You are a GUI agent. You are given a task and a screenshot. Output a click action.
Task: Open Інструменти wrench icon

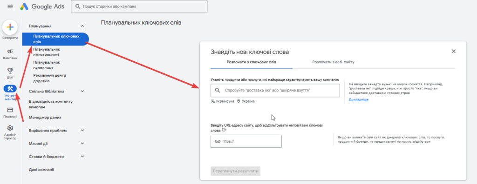tap(10, 89)
